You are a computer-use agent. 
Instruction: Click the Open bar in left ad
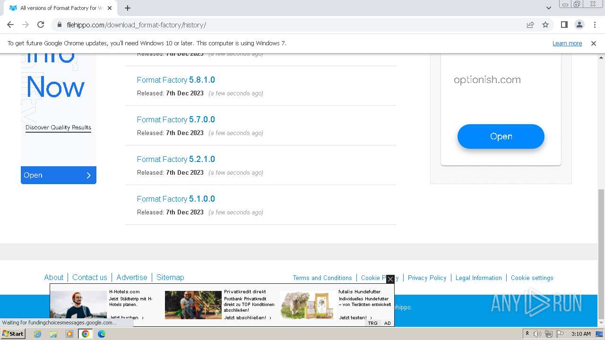click(59, 175)
